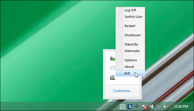The height and width of the screenshot is (111, 194).
Task: Collapse hidden icons with the up arrow button
Action: tap(122, 107)
